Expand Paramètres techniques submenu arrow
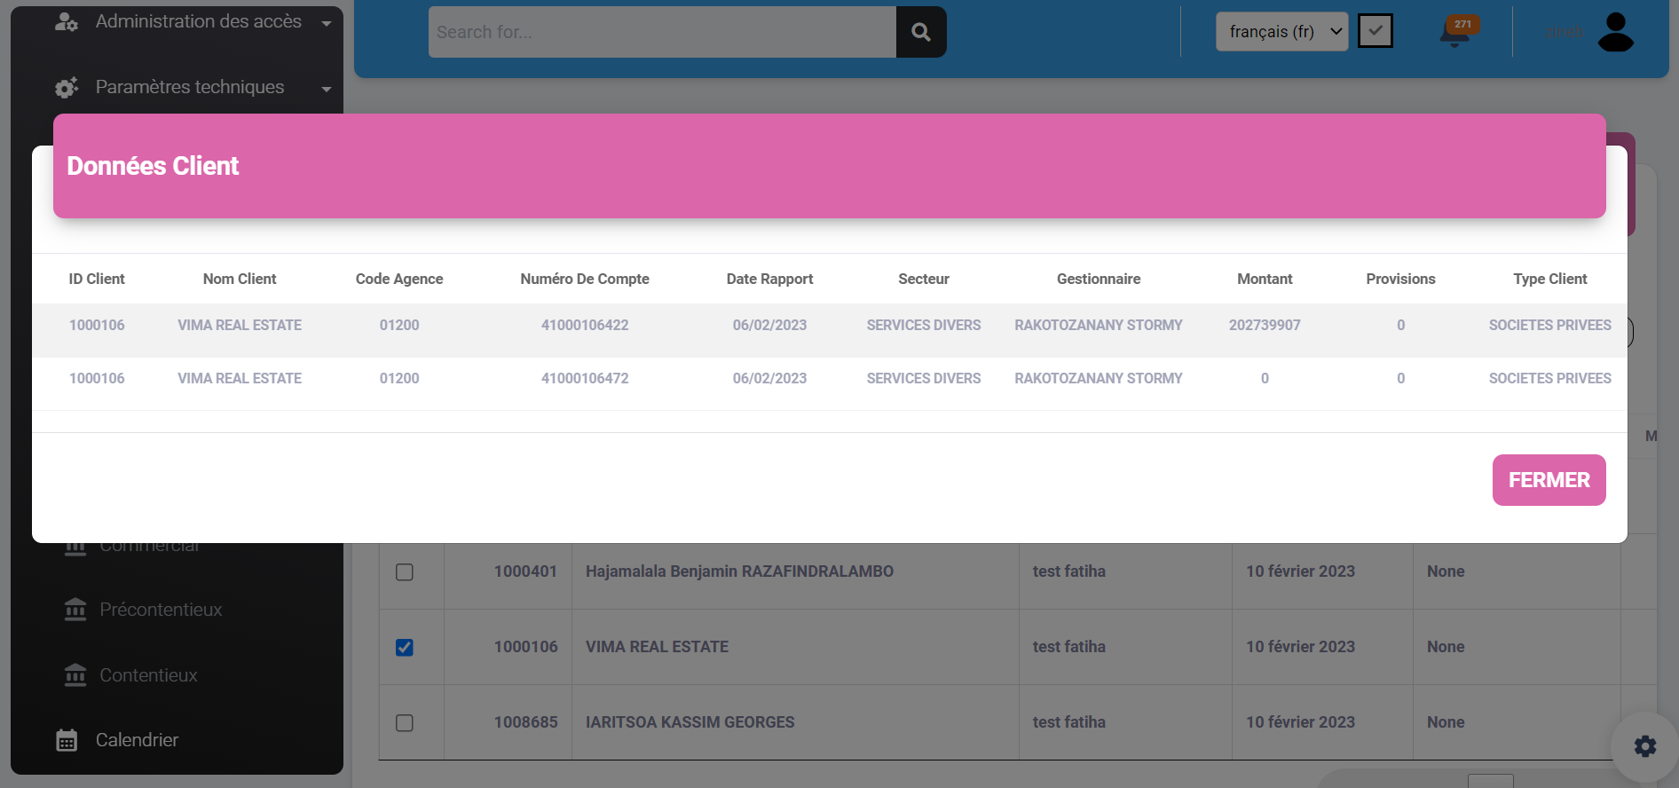The height and width of the screenshot is (788, 1679). point(327,88)
